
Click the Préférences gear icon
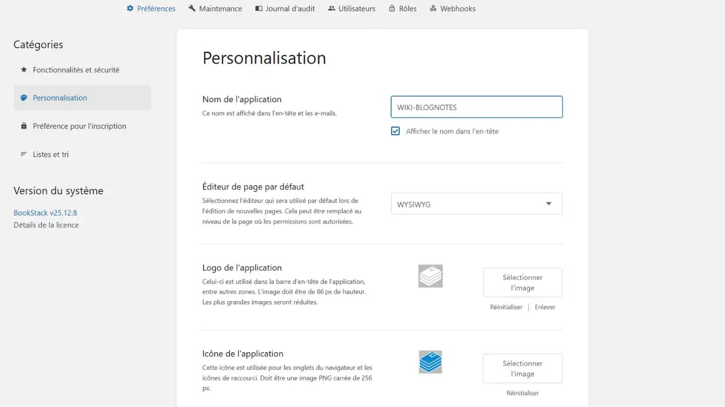pyautogui.click(x=129, y=8)
